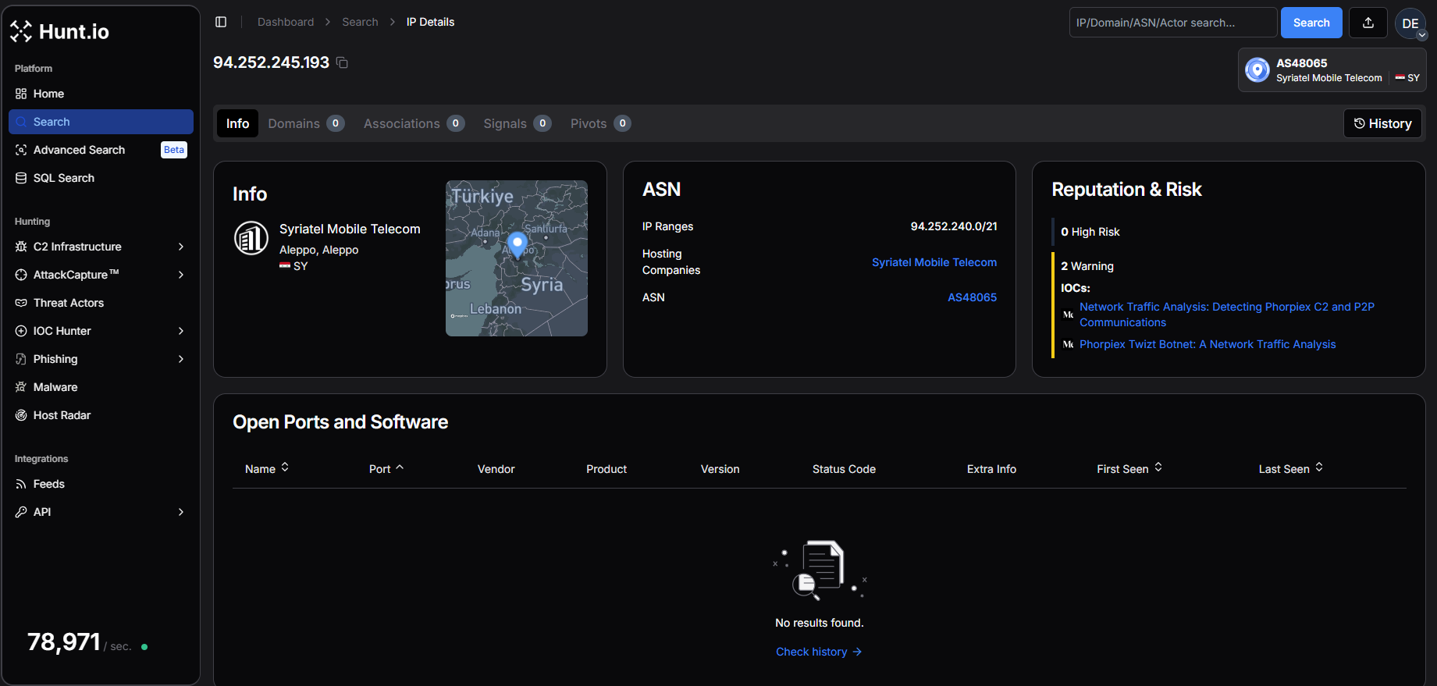
Task: Open the Signals tab
Action: click(x=518, y=123)
